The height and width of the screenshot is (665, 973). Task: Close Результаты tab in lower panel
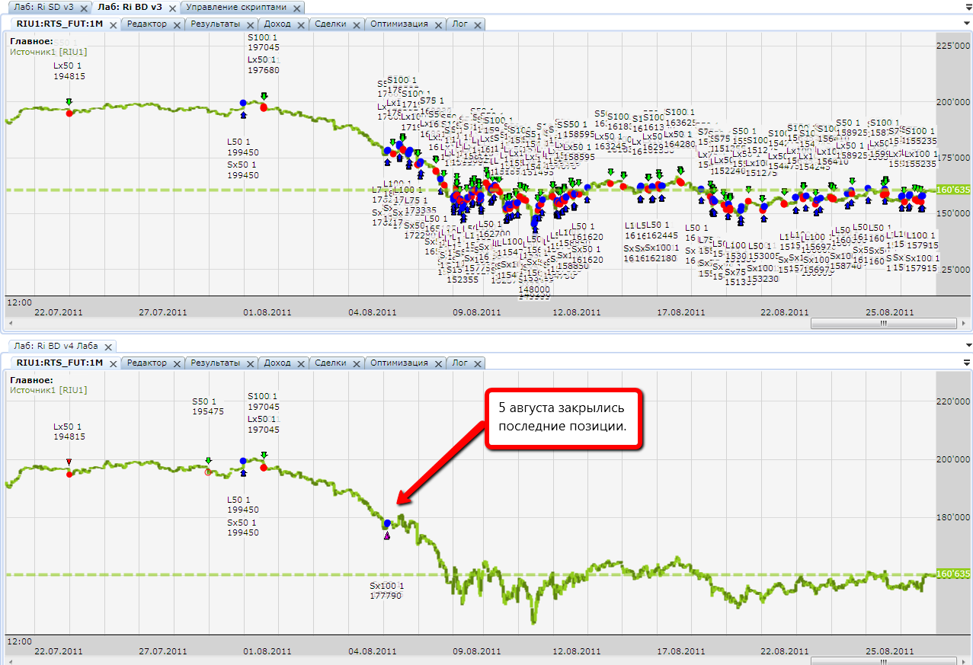point(250,364)
